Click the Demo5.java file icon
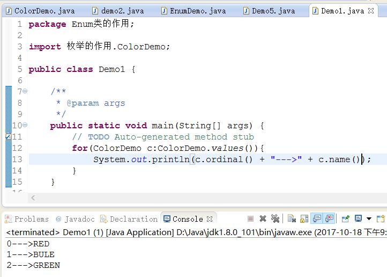 coord(246,11)
